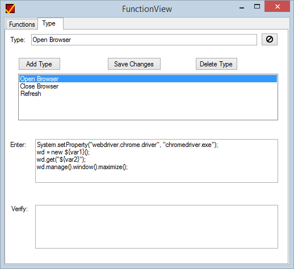Image resolution: width=294 pixels, height=269 pixels.
Task: Maximize the FunctionView window
Action: (257, 7)
